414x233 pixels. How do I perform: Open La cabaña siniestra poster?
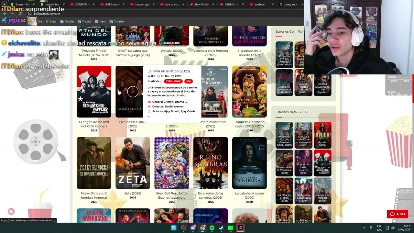[x=249, y=163]
